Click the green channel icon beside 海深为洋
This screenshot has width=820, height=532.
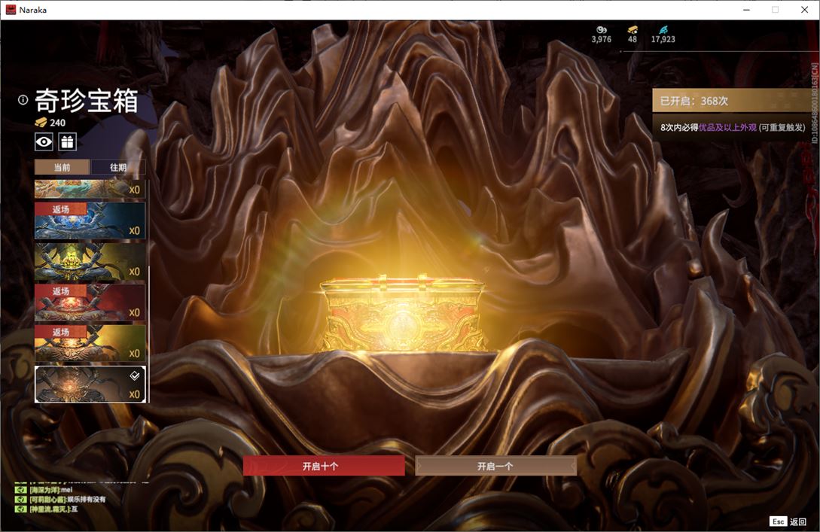point(21,490)
